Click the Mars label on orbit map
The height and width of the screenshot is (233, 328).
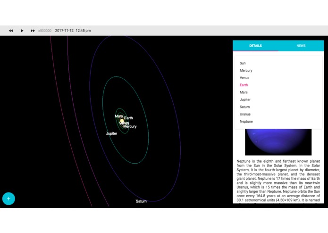tap(118, 116)
